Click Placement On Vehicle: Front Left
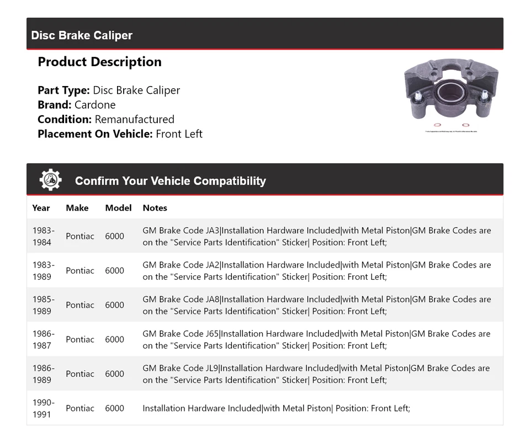The image size is (530, 443). (x=120, y=134)
